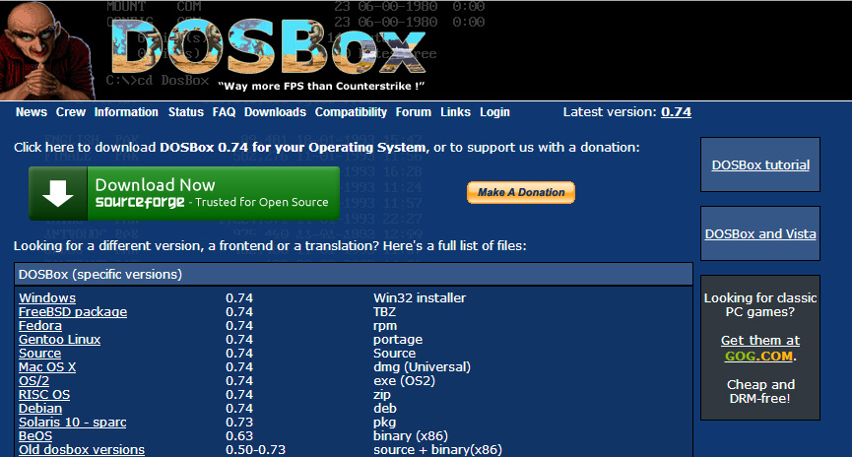Click the "TBZ" type text
The image size is (852, 457).
(x=384, y=312)
